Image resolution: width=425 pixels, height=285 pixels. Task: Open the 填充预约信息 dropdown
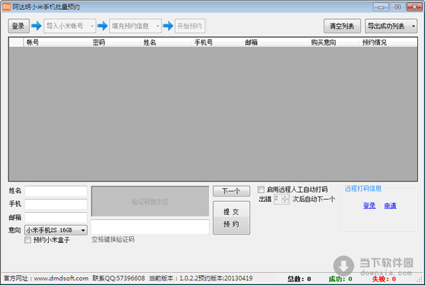coord(135,26)
